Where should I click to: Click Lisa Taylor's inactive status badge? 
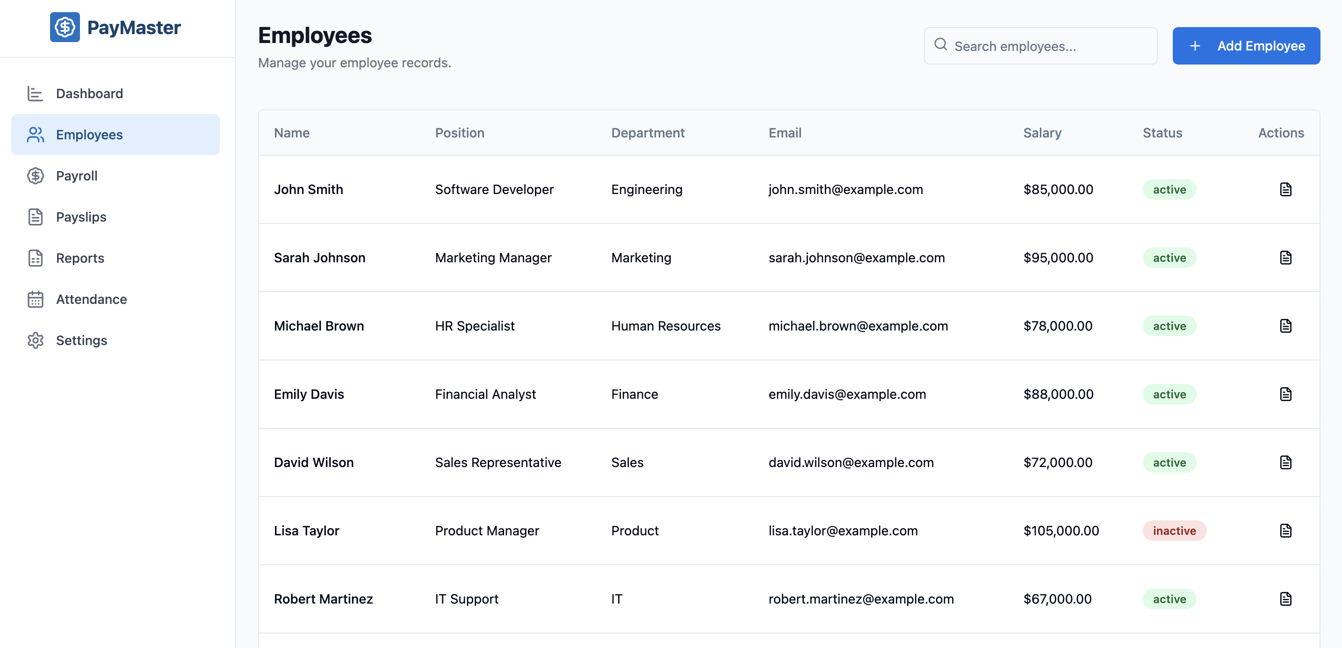point(1174,531)
